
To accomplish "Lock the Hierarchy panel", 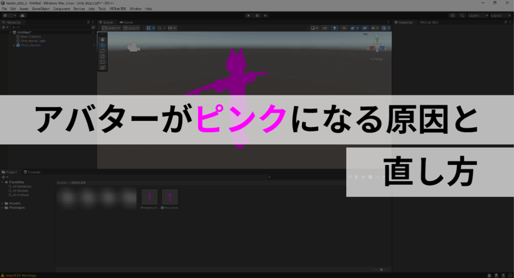I will pyautogui.click(x=88, y=22).
